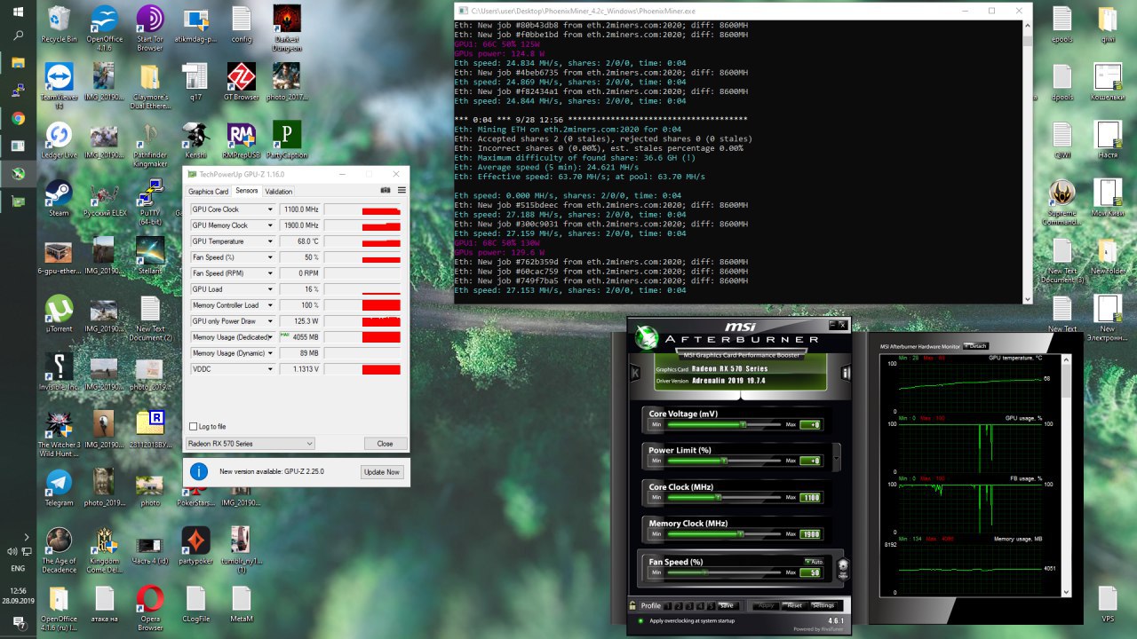Viewport: 1137px width, 639px height.
Task: Take a GPU-Z screenshot with the camera icon
Action: [386, 190]
